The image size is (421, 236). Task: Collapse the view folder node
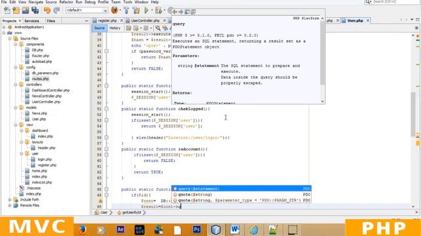[x=16, y=125]
